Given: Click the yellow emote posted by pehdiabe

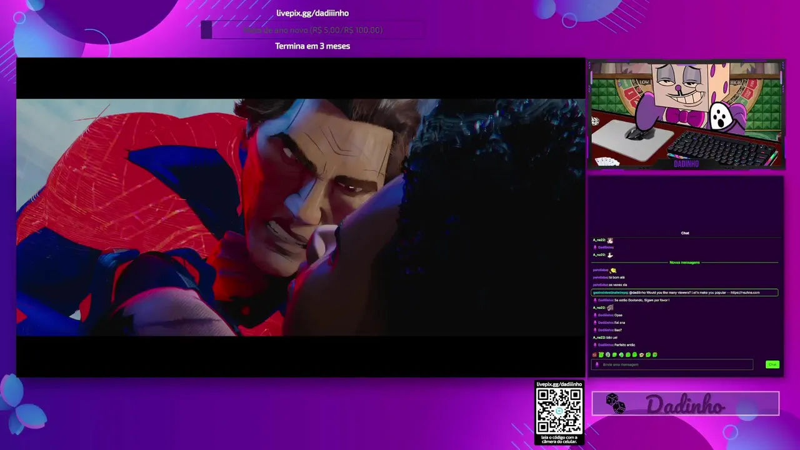Looking at the screenshot, I should 613,270.
